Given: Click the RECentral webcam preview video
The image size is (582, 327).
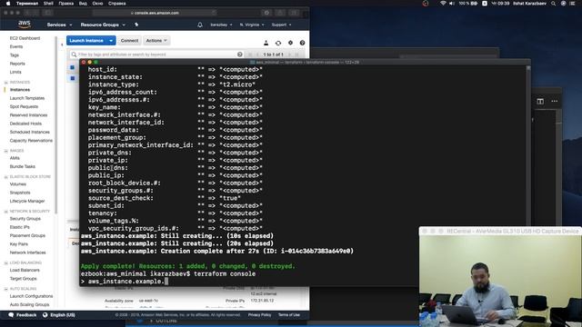Looking at the screenshot, I should (500, 281).
